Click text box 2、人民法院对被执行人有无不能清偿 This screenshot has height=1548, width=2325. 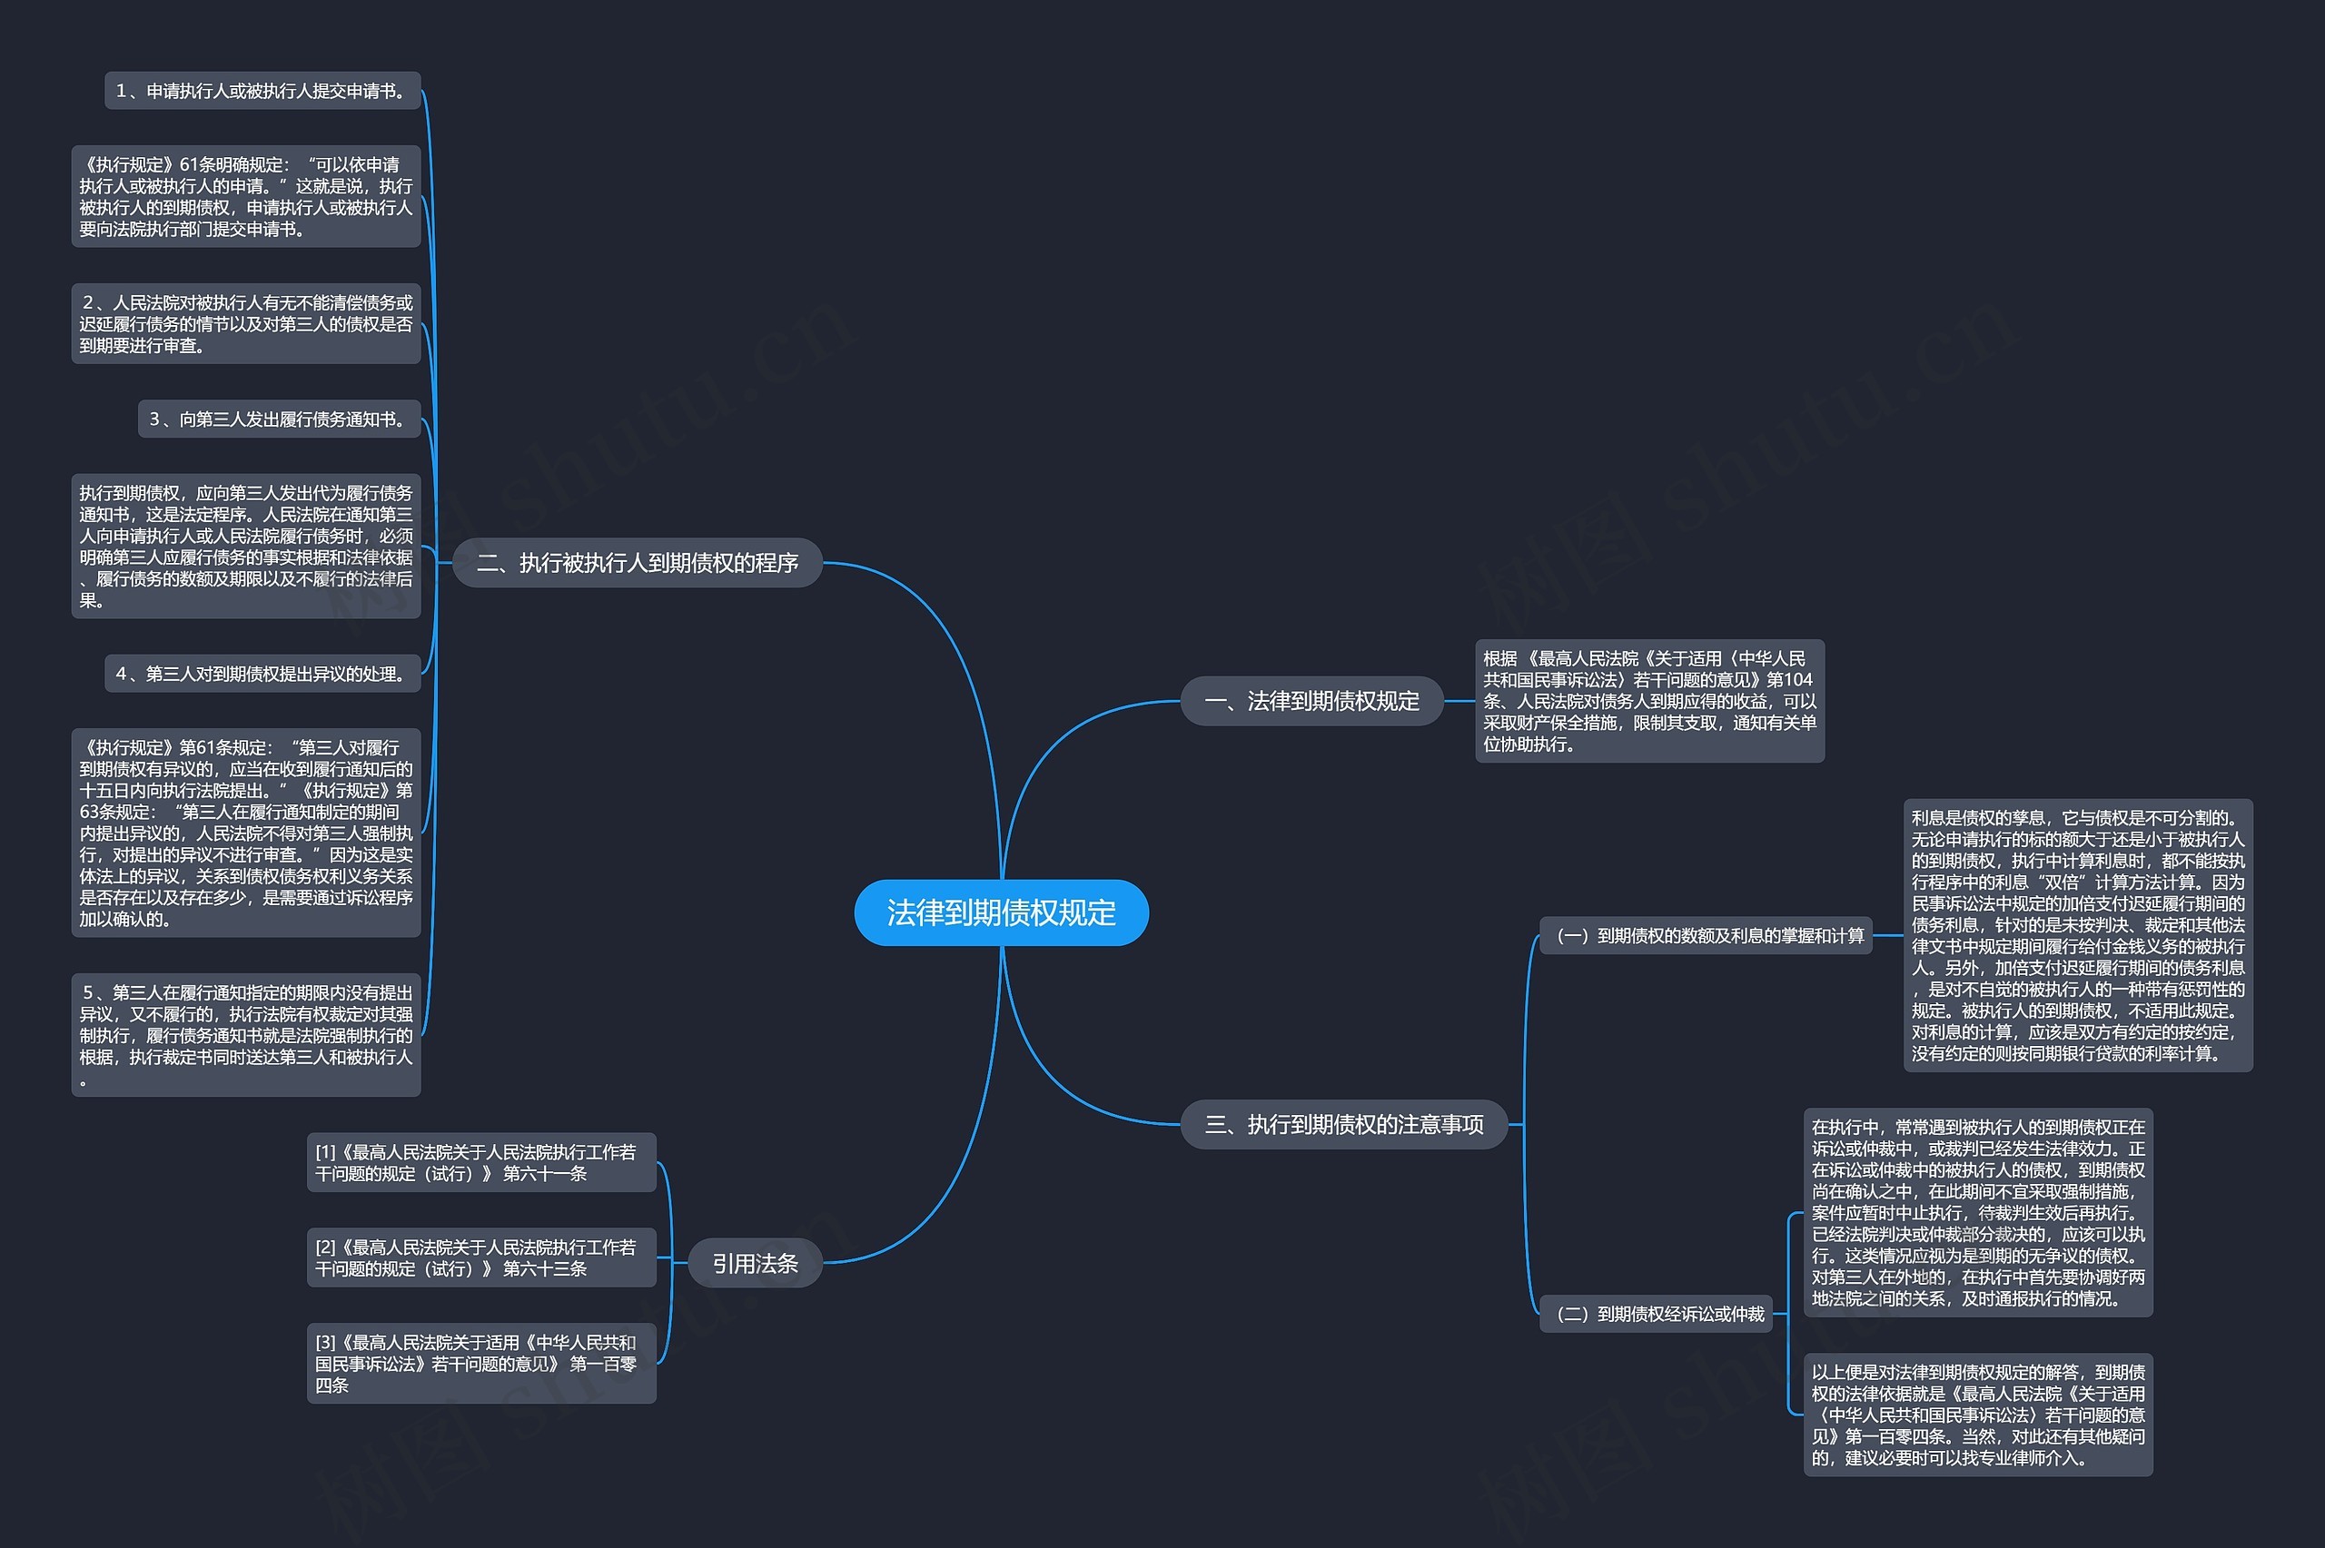click(x=246, y=324)
